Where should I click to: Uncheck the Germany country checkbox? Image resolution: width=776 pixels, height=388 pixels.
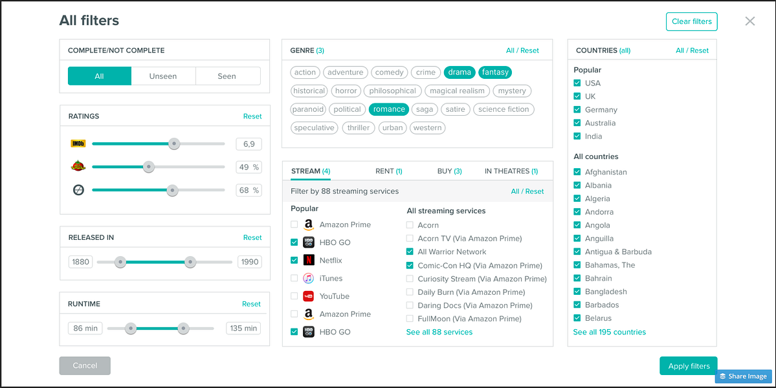click(577, 110)
